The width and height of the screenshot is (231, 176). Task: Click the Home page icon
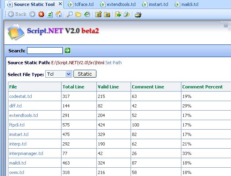(59, 14)
